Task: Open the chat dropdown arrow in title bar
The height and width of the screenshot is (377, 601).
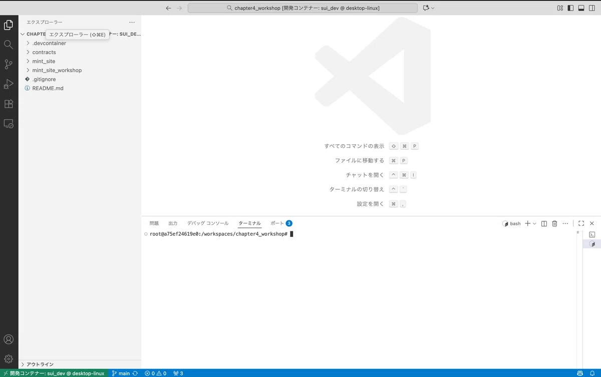Action: [433, 8]
